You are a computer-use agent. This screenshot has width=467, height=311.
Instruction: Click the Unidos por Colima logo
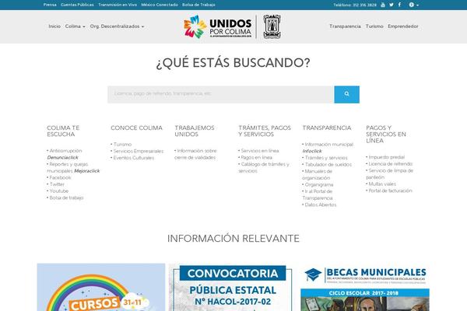(x=218, y=26)
